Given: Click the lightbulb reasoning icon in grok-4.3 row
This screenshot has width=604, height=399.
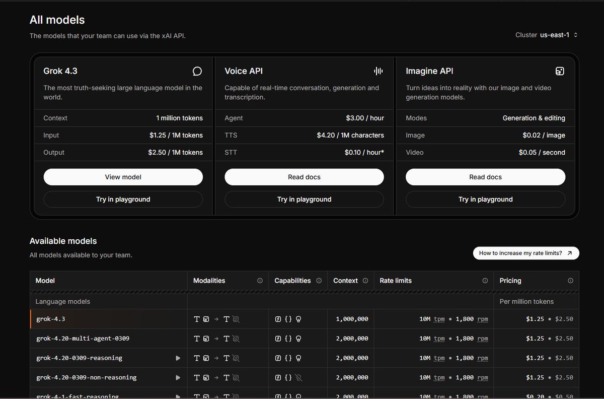Looking at the screenshot, I should (x=298, y=319).
